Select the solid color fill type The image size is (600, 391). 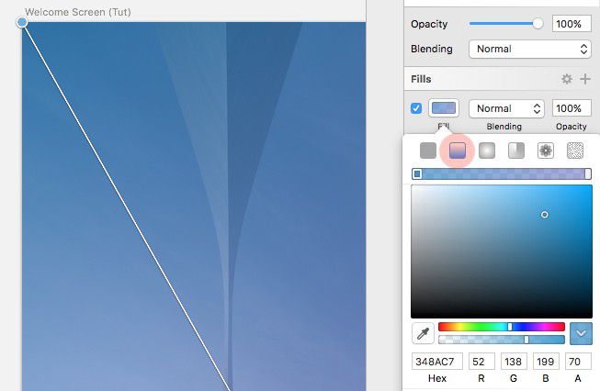(428, 151)
